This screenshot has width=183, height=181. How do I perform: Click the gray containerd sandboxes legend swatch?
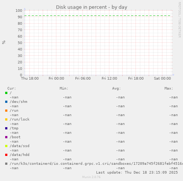click(6, 164)
